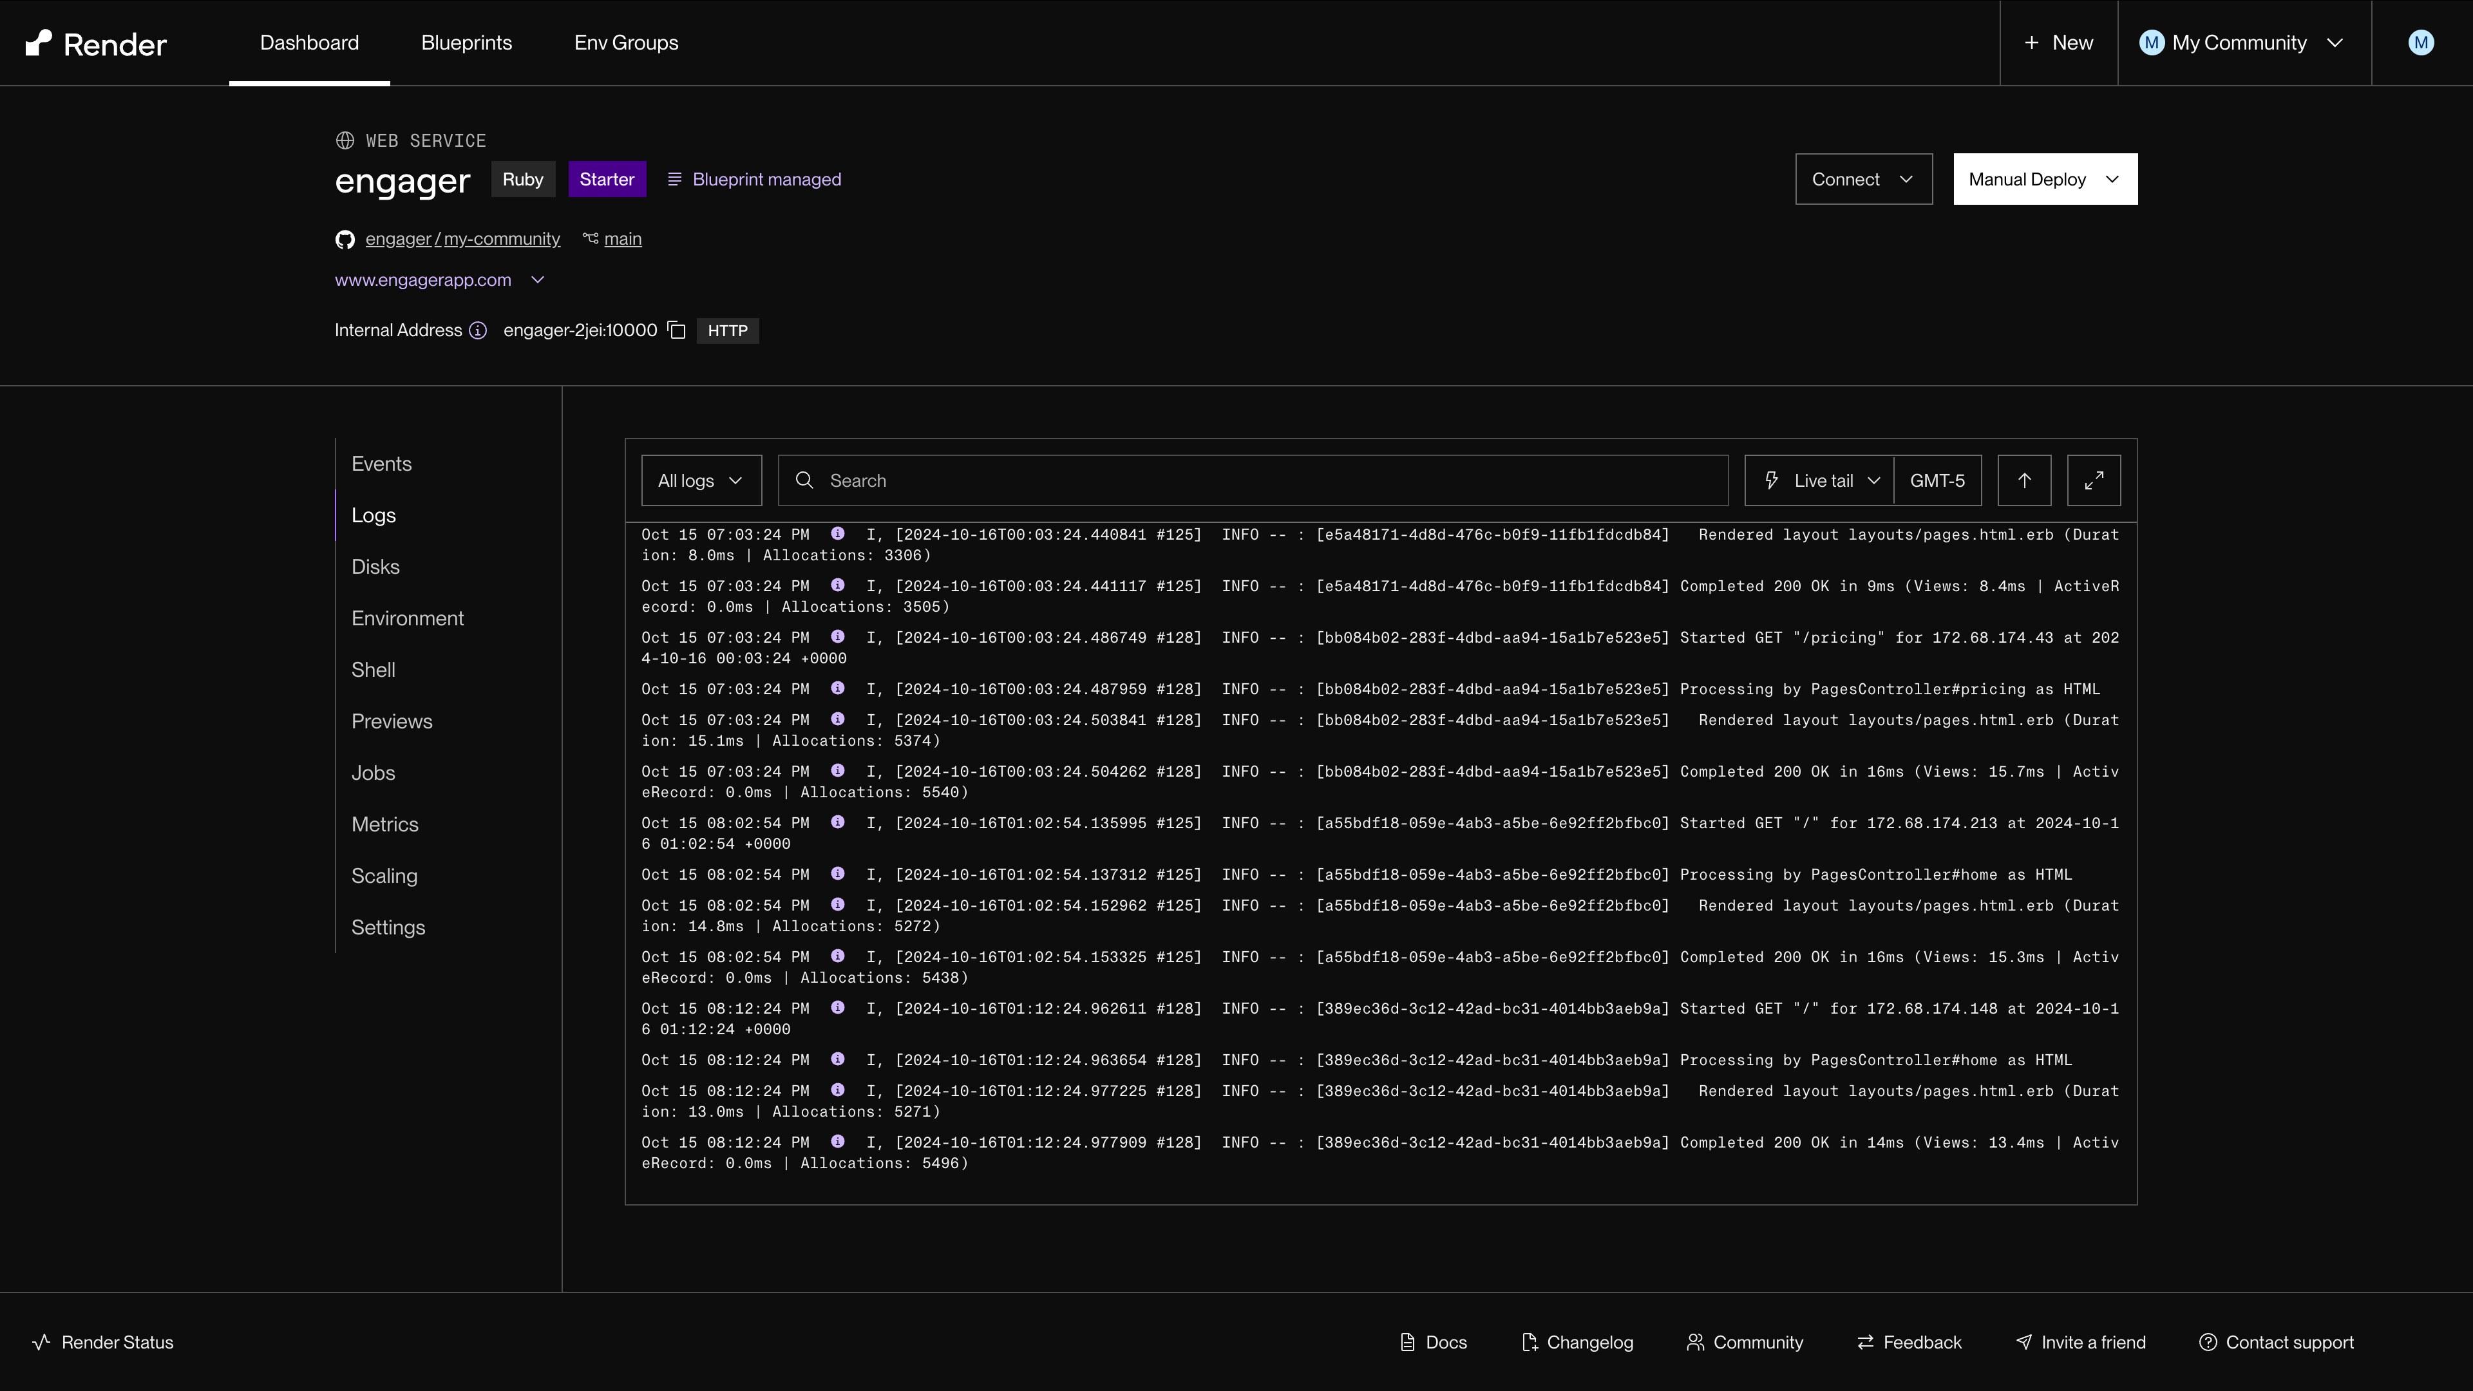The width and height of the screenshot is (2473, 1391).
Task: Open Shell in the service sidebar
Action: point(374,670)
